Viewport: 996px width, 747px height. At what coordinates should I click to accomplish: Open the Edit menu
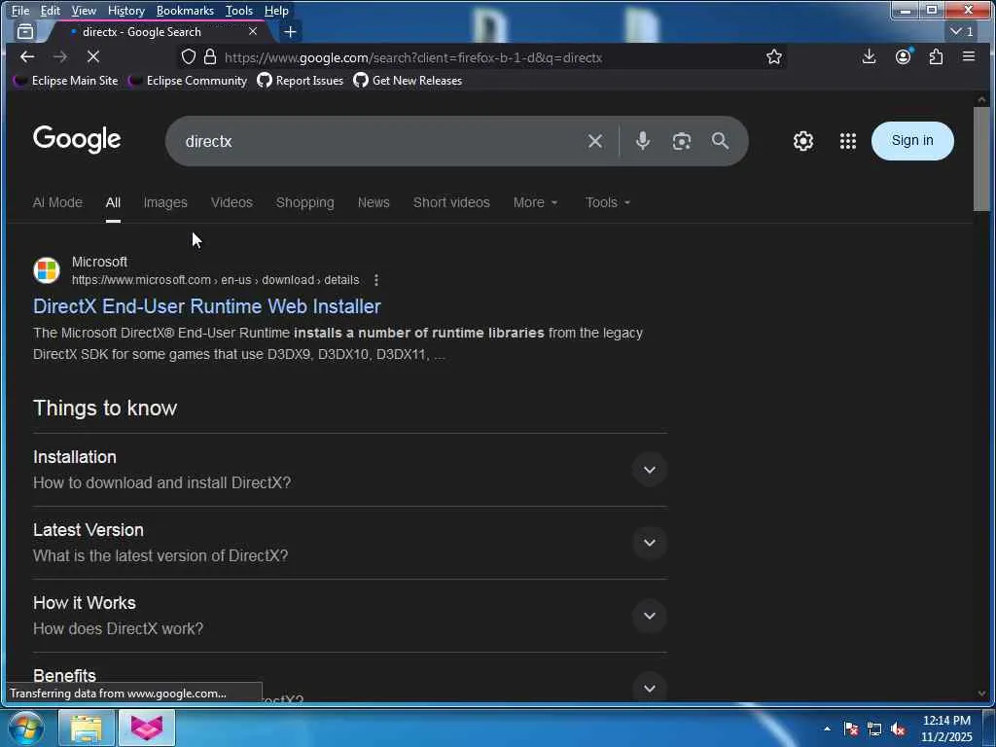point(51,10)
